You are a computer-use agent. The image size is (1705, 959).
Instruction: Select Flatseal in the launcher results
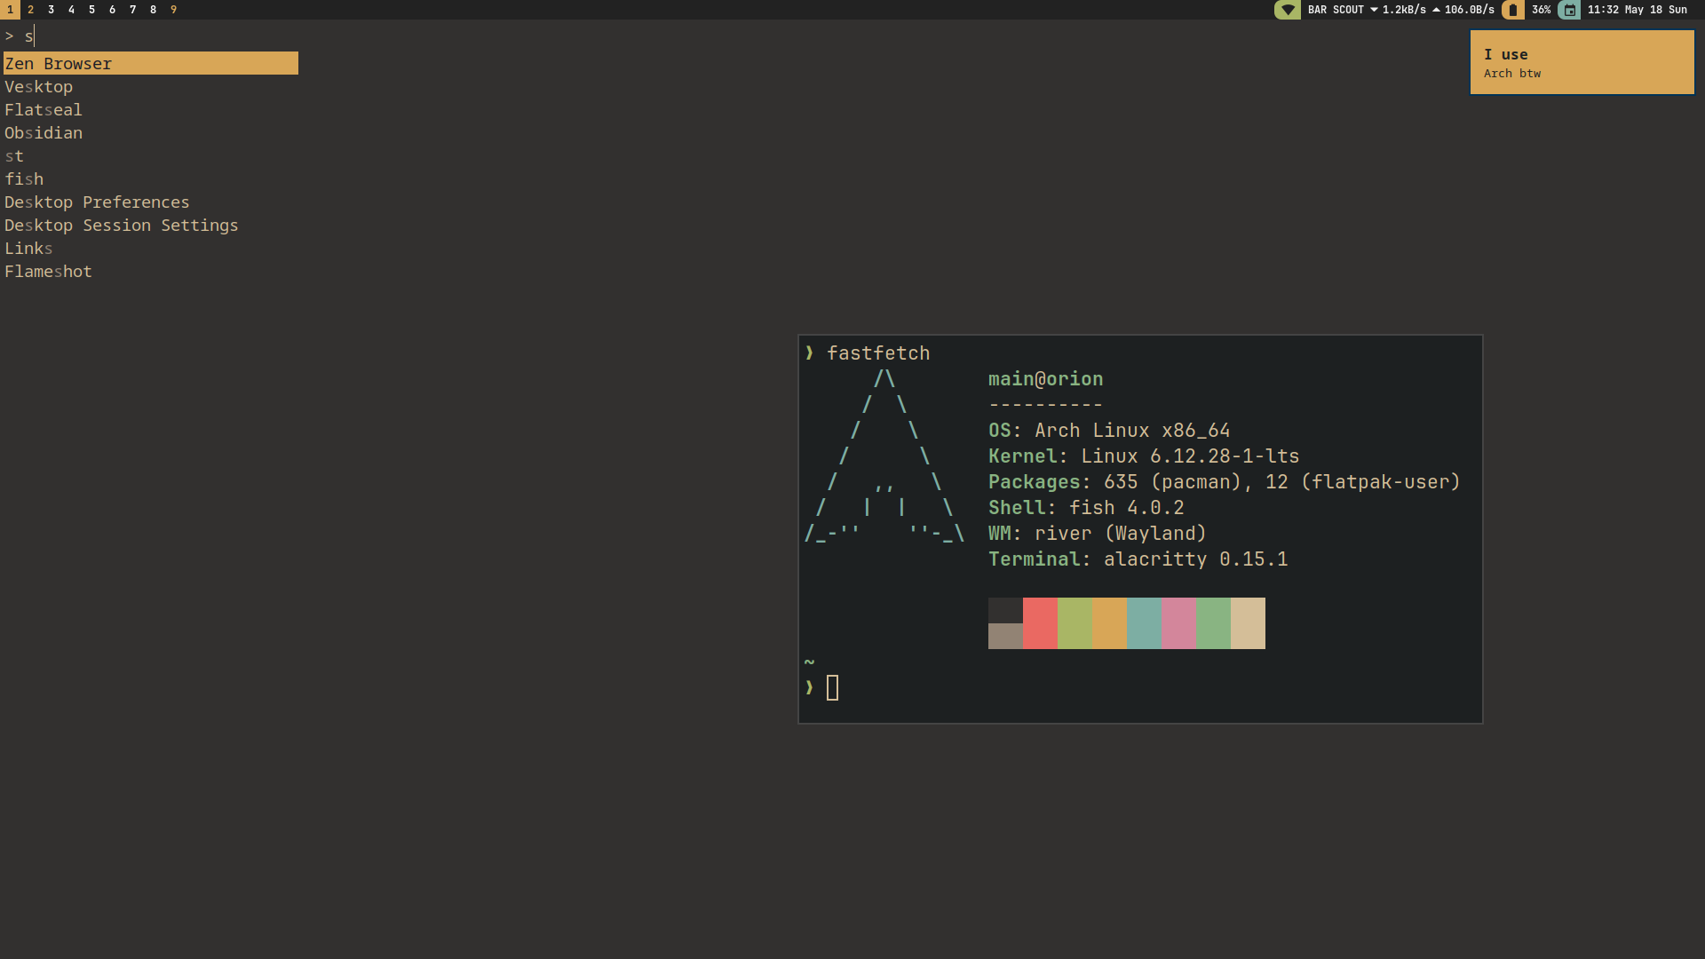pyautogui.click(x=151, y=109)
